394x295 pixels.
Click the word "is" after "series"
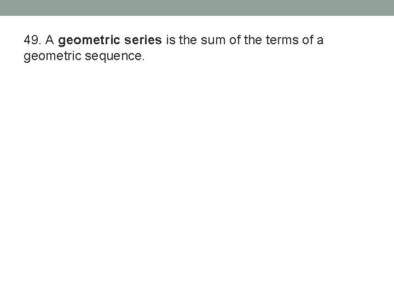coord(169,40)
